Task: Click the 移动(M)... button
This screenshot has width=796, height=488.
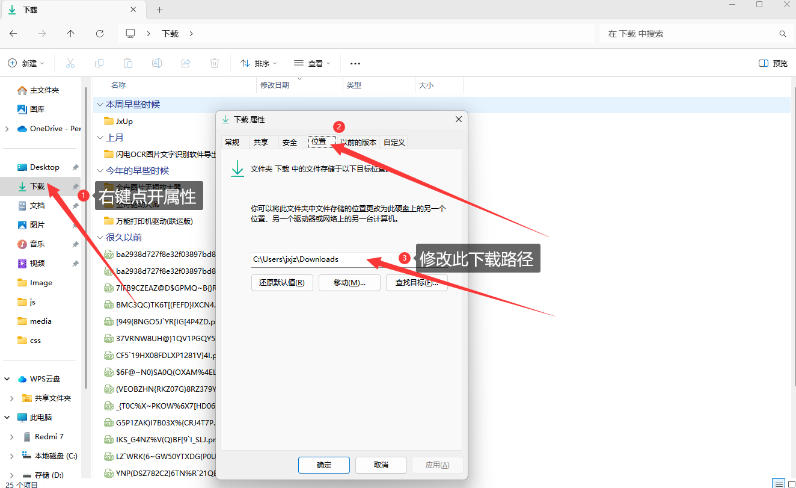Action: pyautogui.click(x=349, y=283)
